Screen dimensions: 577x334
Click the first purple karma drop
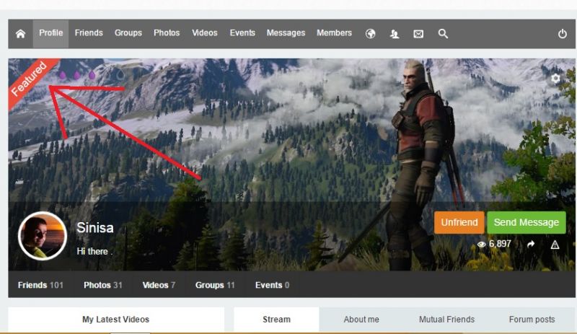pyautogui.click(x=63, y=75)
